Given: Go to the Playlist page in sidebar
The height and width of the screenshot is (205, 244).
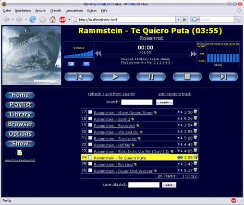Looking at the screenshot, I should click(20, 105).
